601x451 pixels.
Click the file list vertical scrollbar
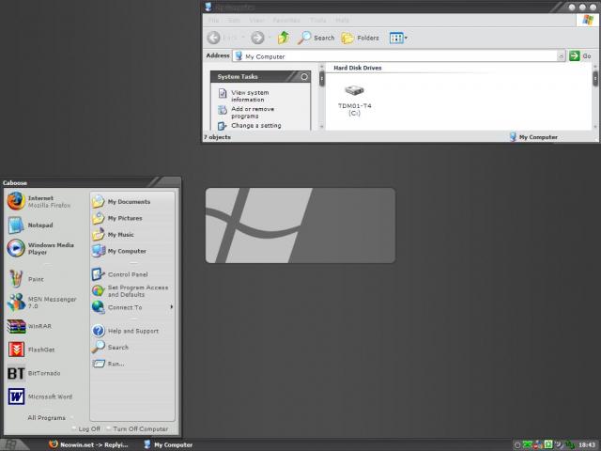595,97
